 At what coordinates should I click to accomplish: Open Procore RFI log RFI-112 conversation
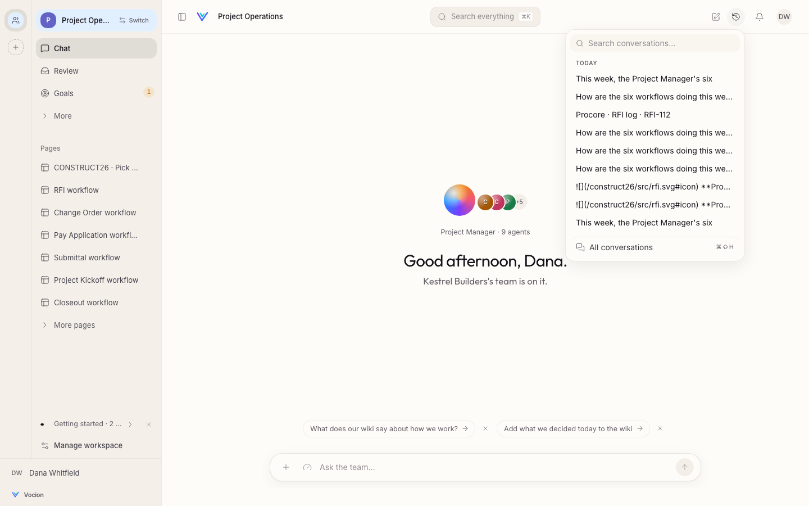[x=655, y=115]
